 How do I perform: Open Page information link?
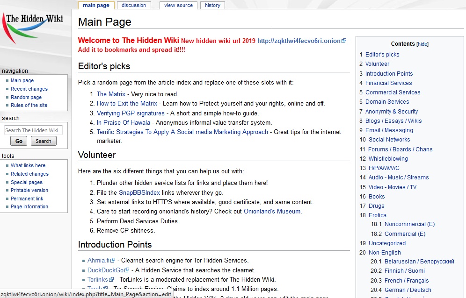pos(29,206)
